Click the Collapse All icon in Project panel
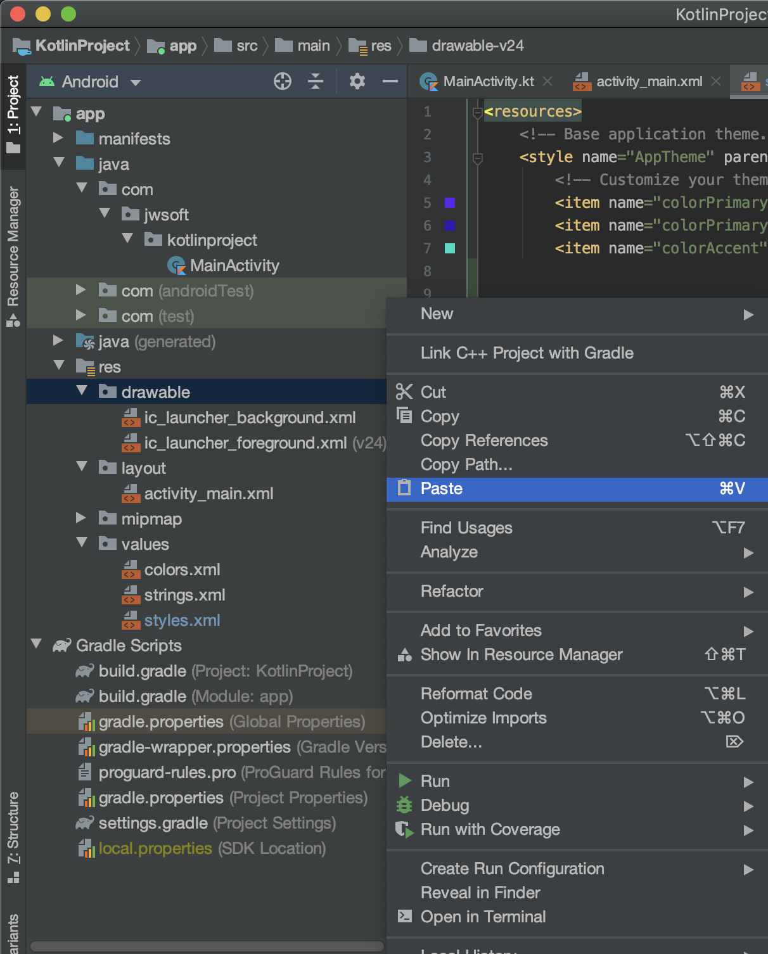Image resolution: width=768 pixels, height=954 pixels. coord(316,81)
